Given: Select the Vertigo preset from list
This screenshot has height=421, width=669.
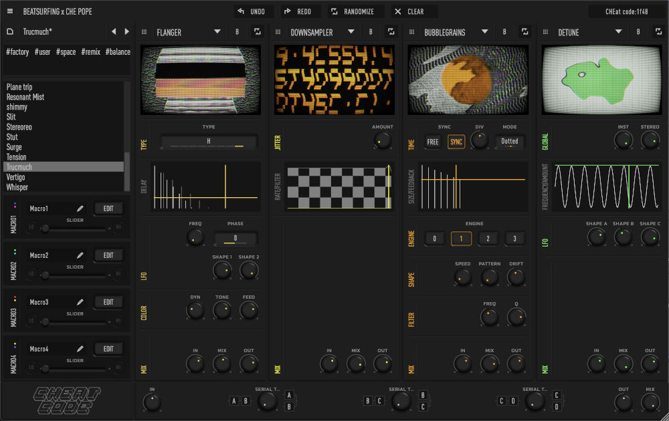Looking at the screenshot, I should point(16,177).
